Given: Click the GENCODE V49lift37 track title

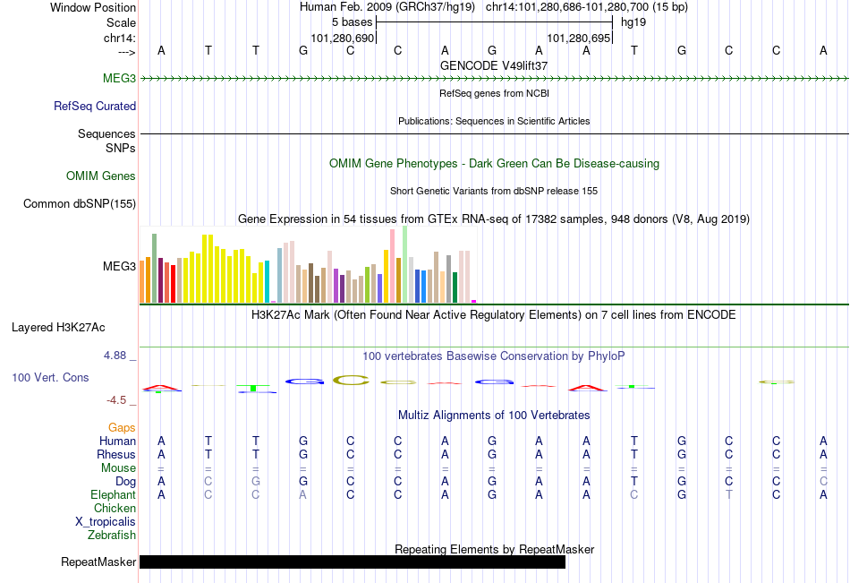Looking at the screenshot, I should (x=494, y=65).
